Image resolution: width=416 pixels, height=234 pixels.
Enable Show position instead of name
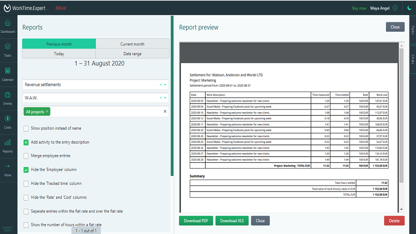[26, 128]
